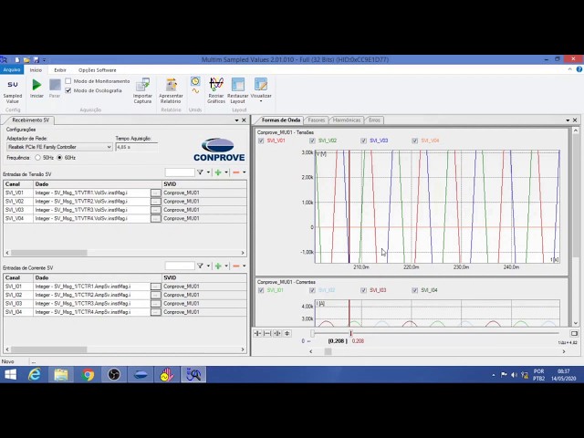Click Apresentar Relatório icon

pos(171,91)
